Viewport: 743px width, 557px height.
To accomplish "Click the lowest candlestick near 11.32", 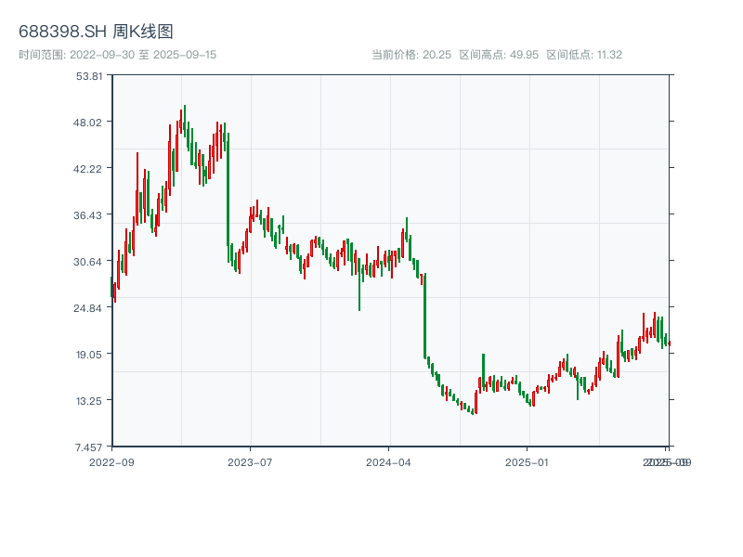I will (x=473, y=411).
